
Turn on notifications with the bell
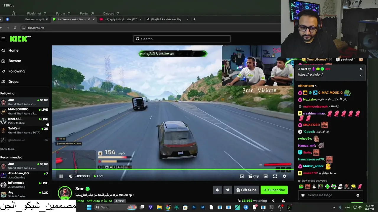click(217, 190)
